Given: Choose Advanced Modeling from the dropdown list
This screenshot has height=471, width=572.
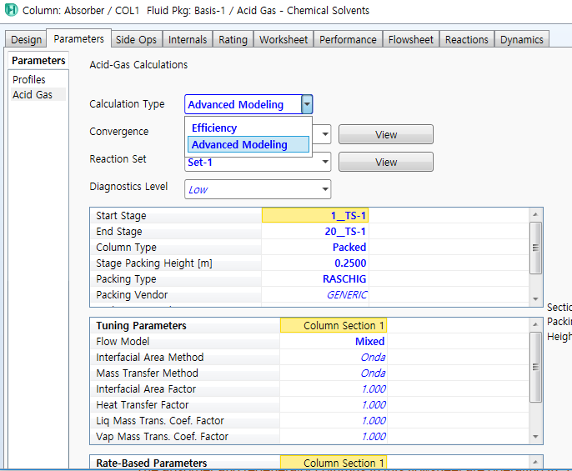Looking at the screenshot, I should (x=248, y=144).
